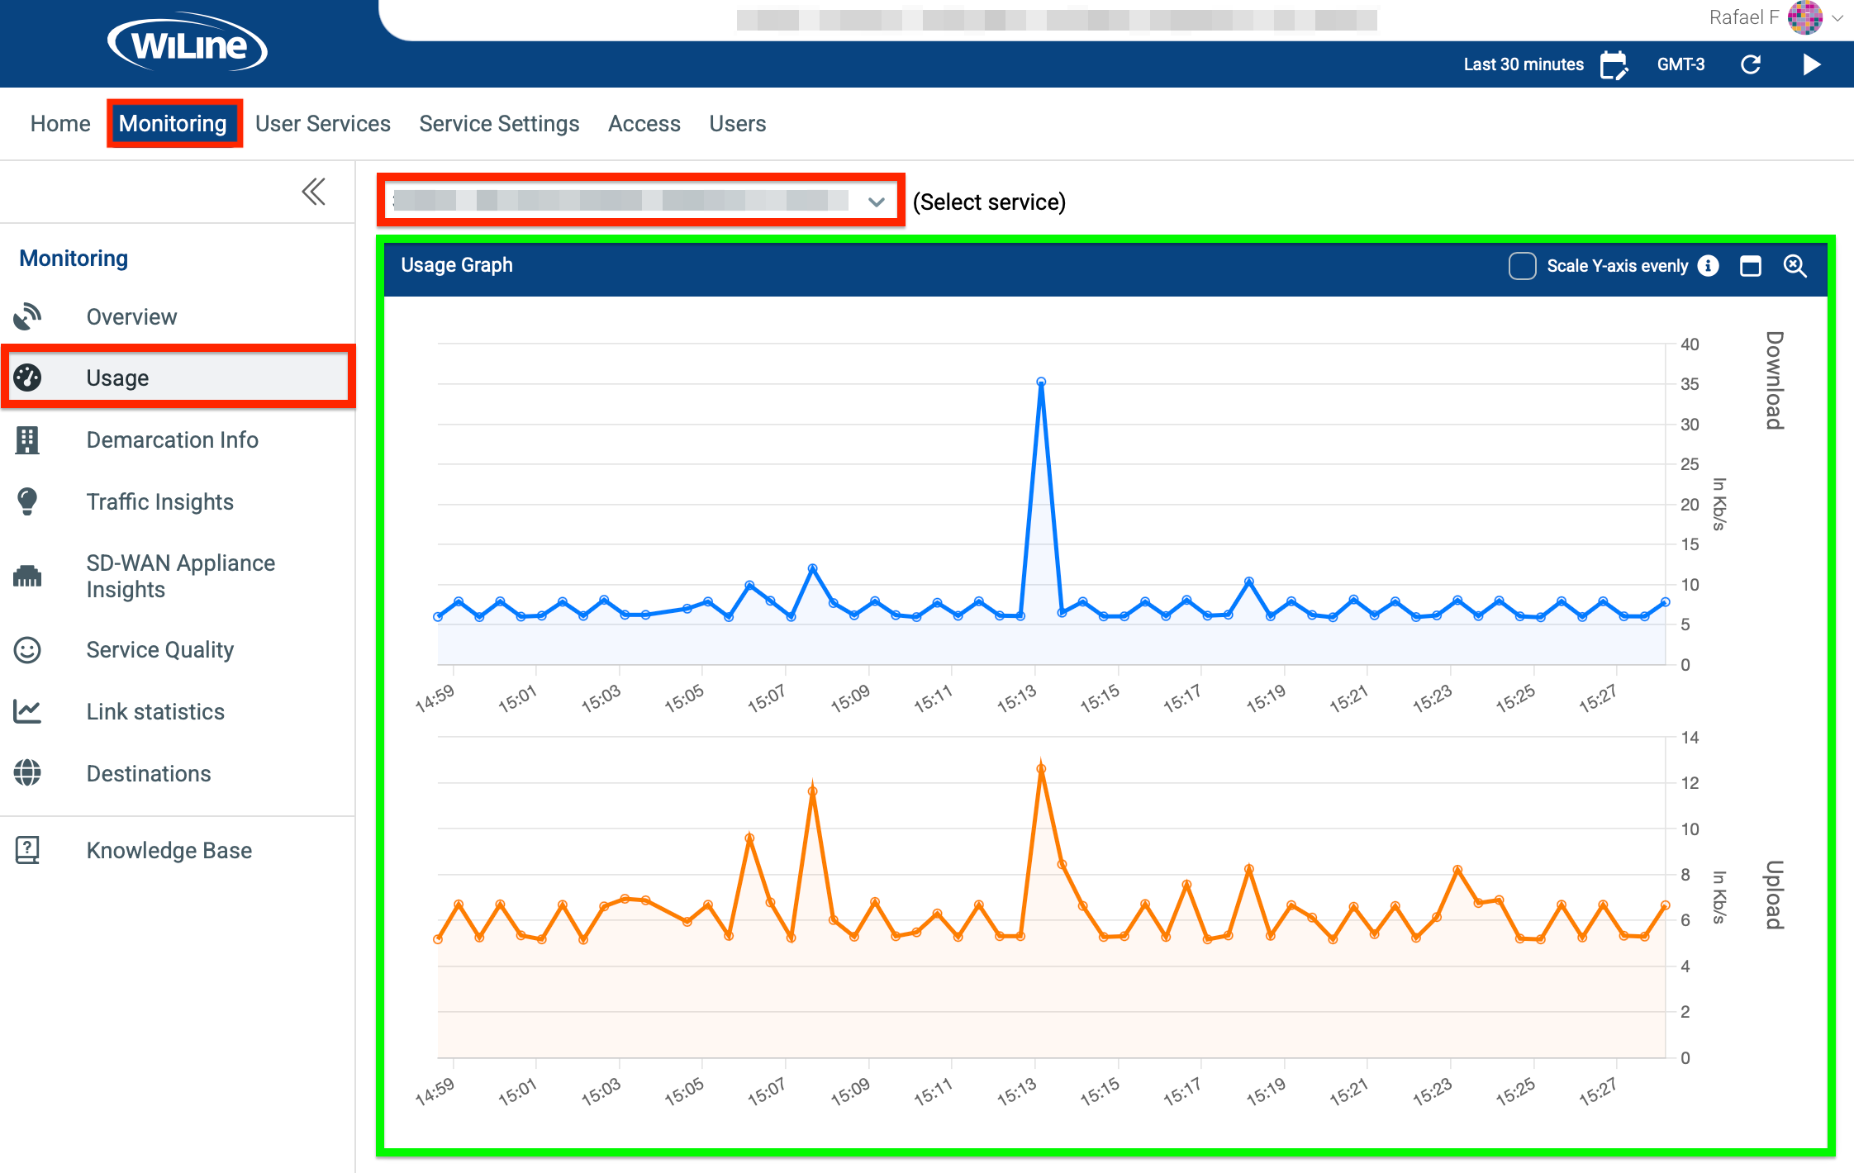
Task: Select the Overview icon in the sidebar
Action: click(27, 316)
